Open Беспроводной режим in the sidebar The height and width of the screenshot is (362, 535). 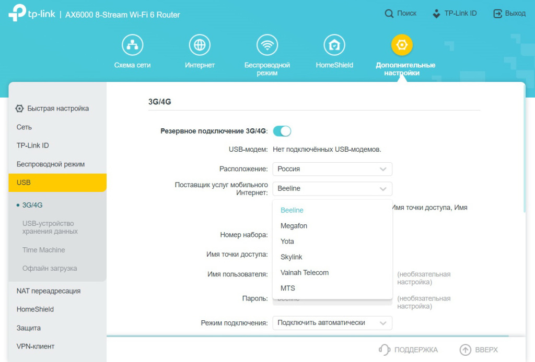tap(57, 164)
